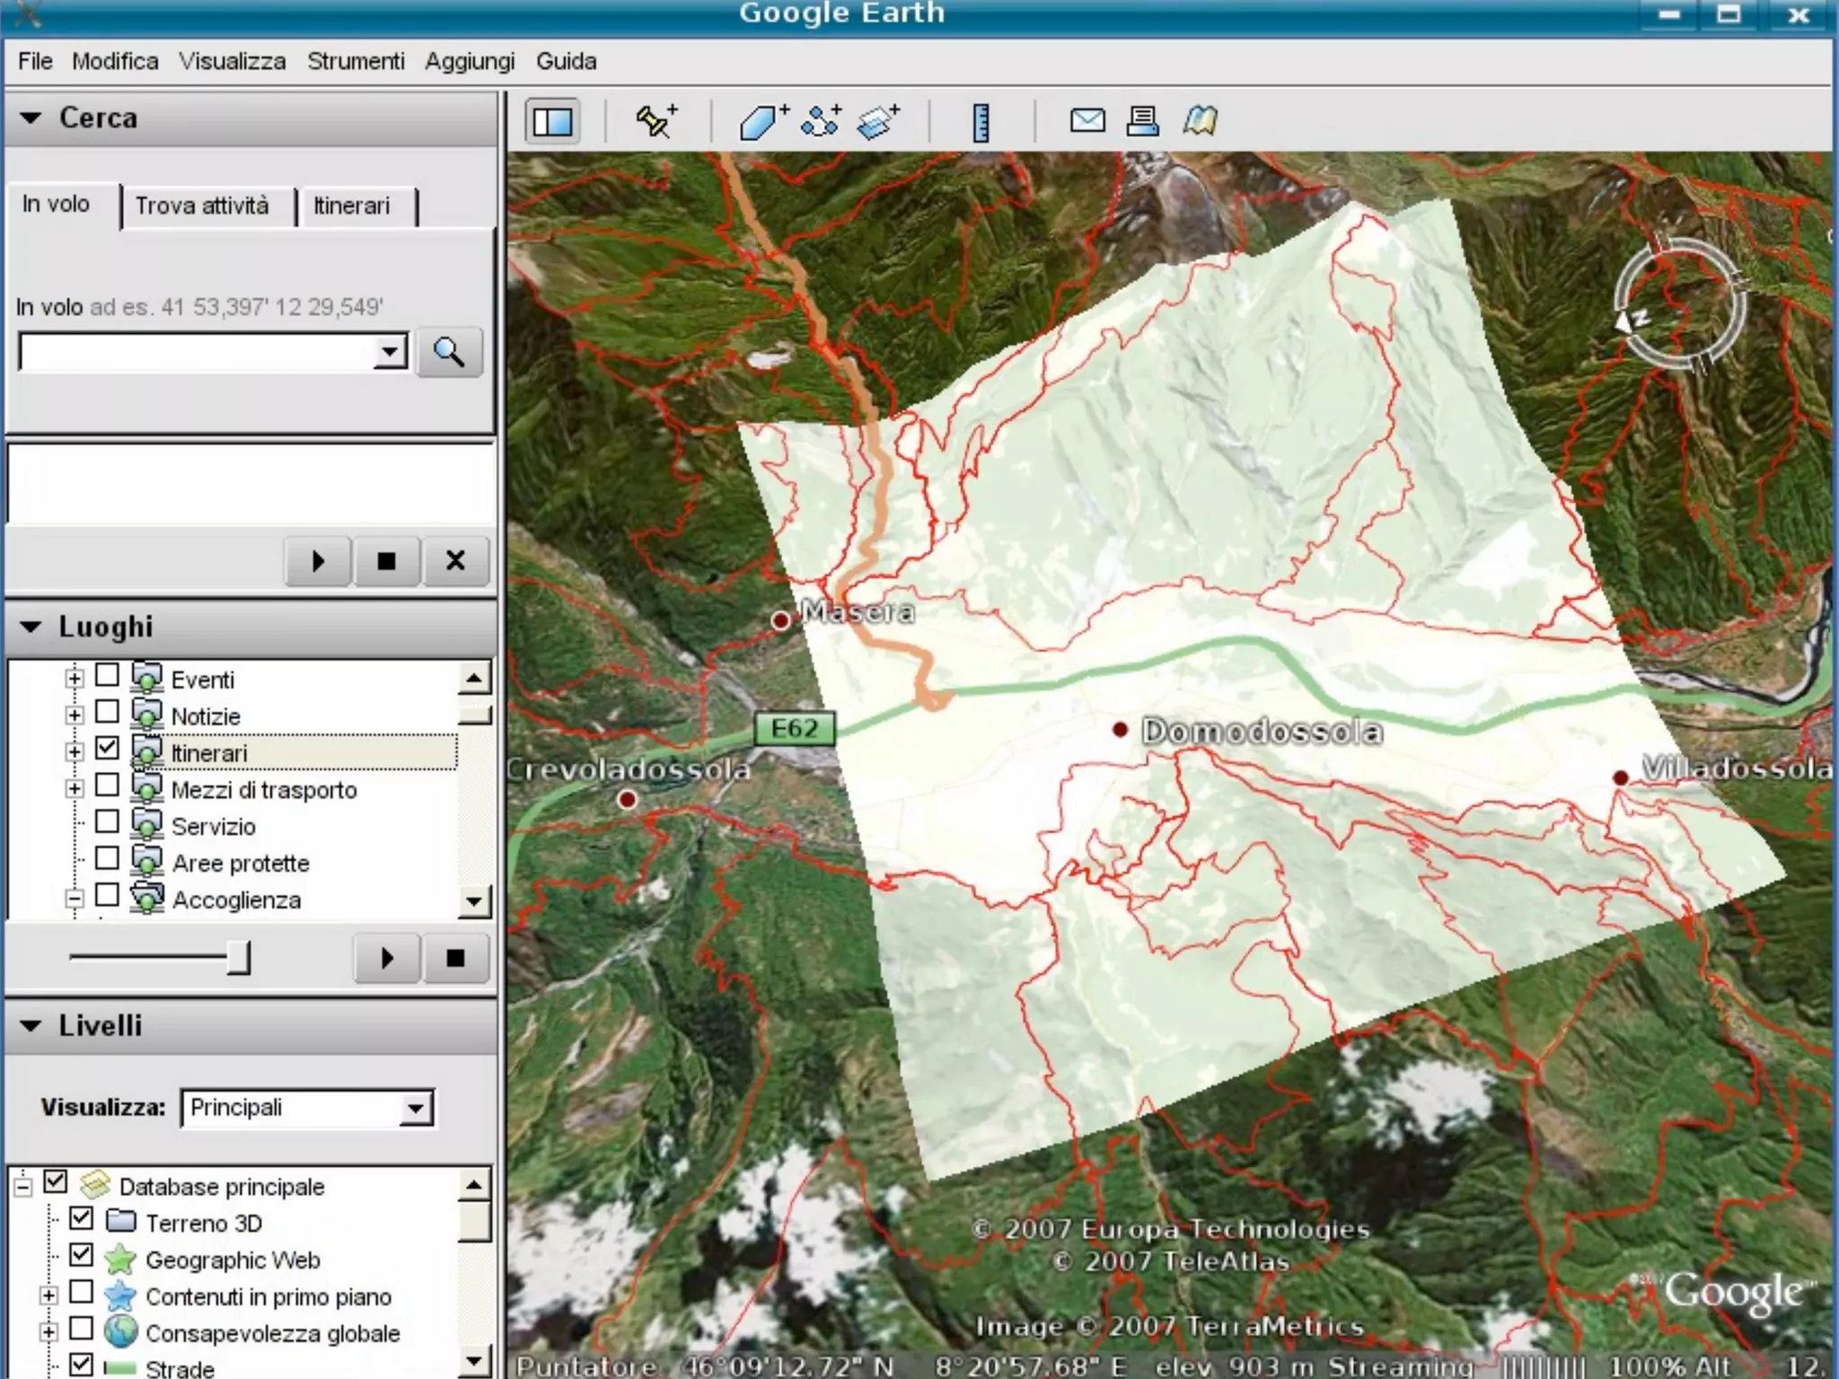Image resolution: width=1839 pixels, height=1379 pixels.
Task: Open the Visualizza Principali dropdown
Action: pyautogui.click(x=415, y=1108)
